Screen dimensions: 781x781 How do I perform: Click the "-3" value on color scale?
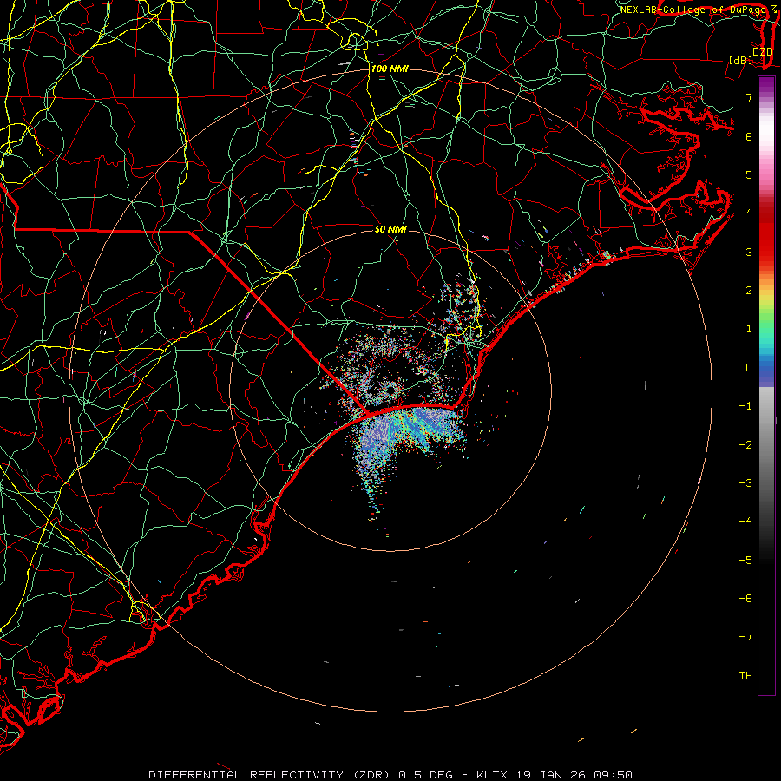click(x=745, y=483)
